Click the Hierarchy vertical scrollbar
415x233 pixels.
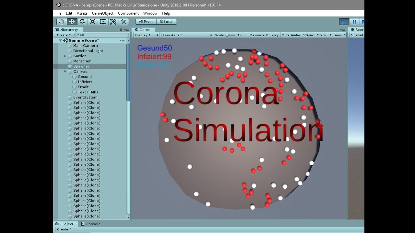128,73
